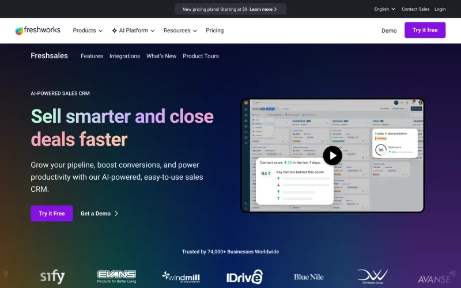Viewport: 461px width, 288px height.
Task: Open Contact Sales link
Action: pos(415,9)
